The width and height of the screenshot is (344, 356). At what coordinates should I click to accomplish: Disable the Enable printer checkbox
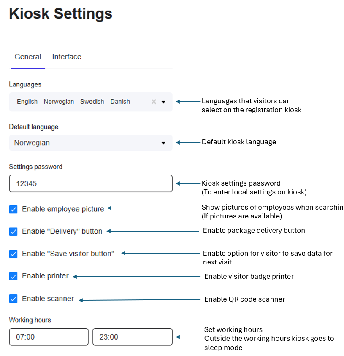click(14, 276)
